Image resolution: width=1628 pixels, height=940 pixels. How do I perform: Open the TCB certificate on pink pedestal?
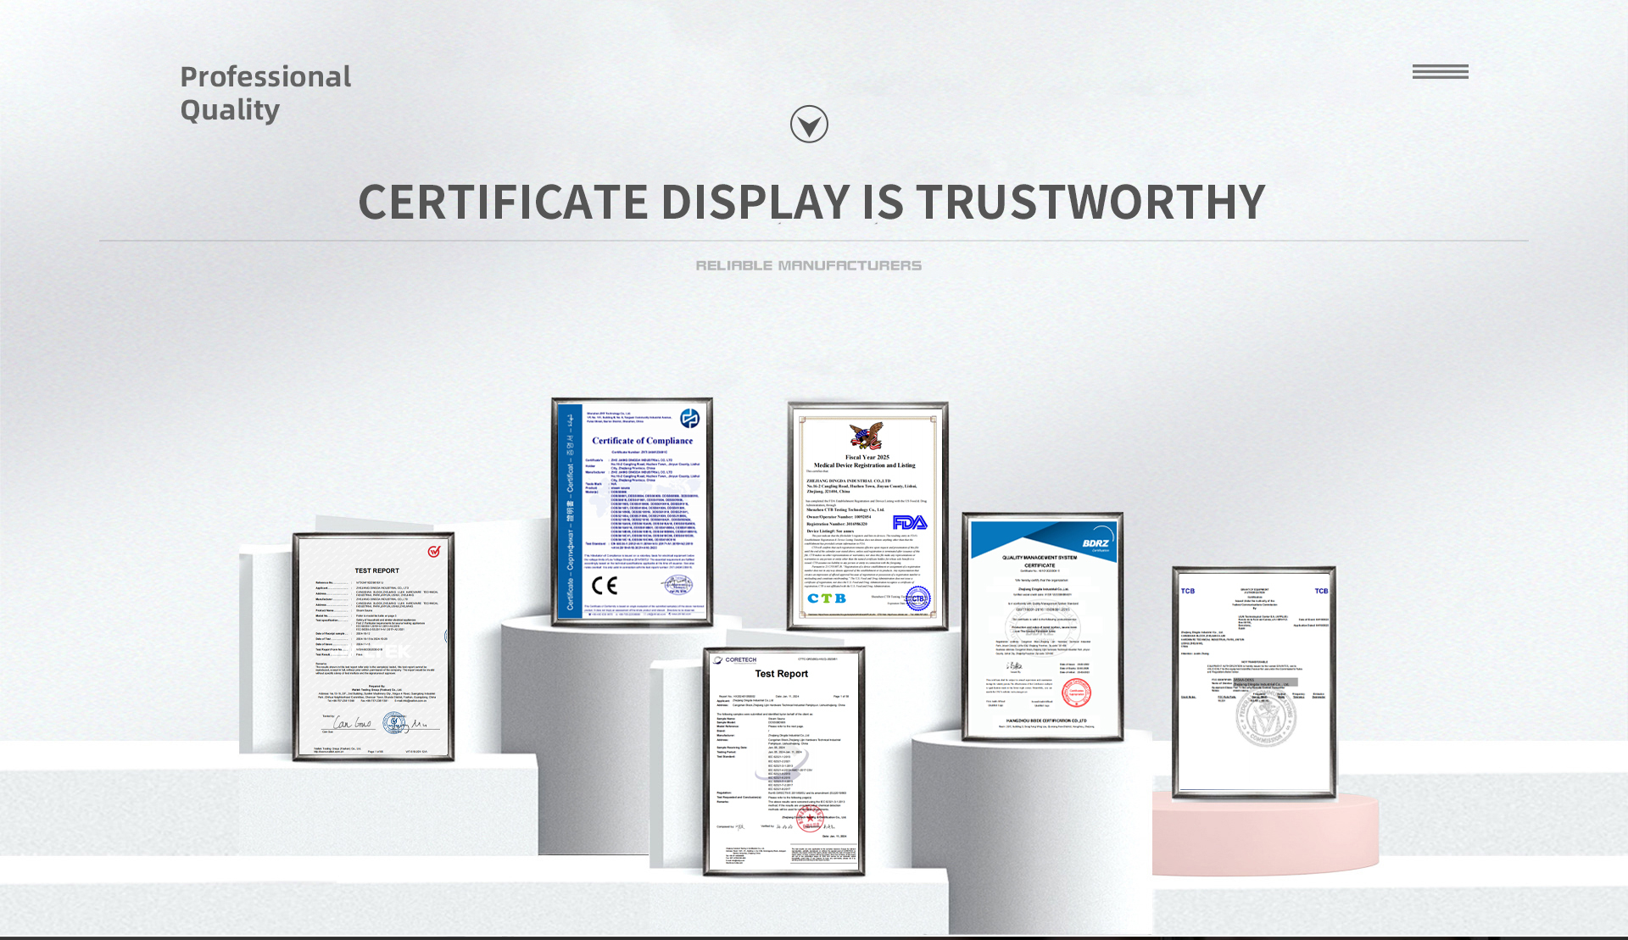click(1253, 682)
